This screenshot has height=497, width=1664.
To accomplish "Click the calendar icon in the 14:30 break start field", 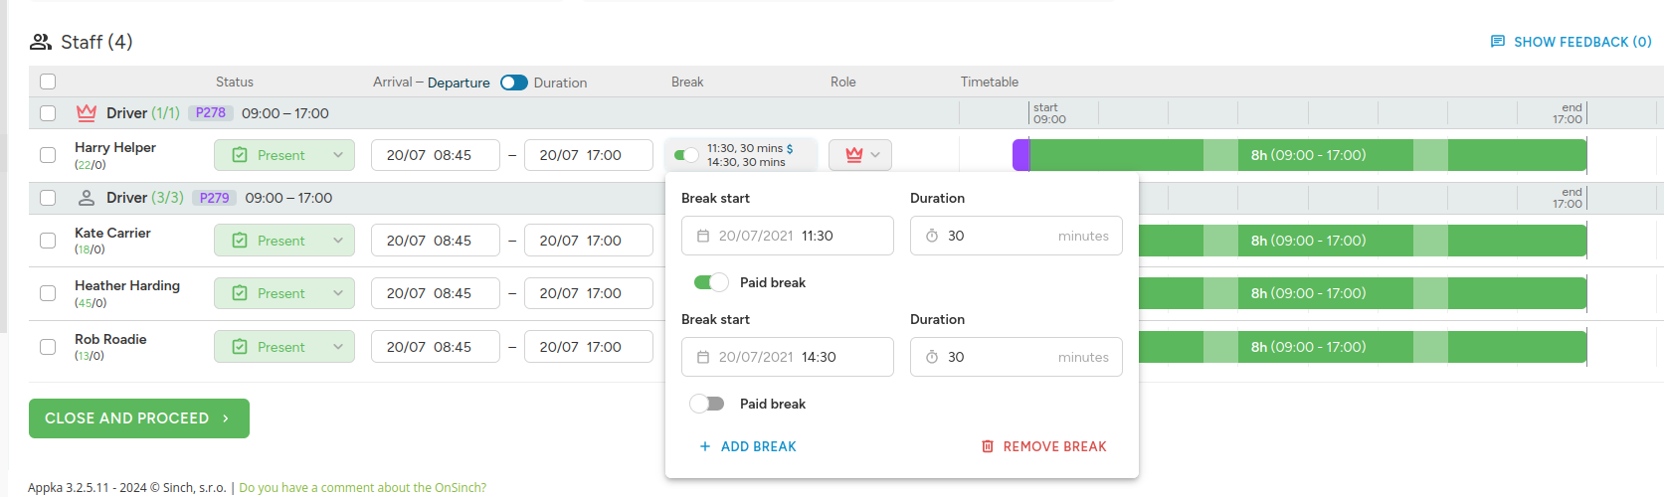I will pyautogui.click(x=703, y=357).
